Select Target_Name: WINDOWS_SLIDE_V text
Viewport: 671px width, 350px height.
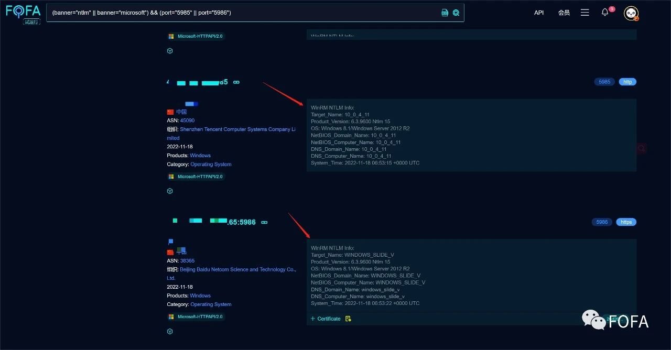pyautogui.click(x=352, y=255)
